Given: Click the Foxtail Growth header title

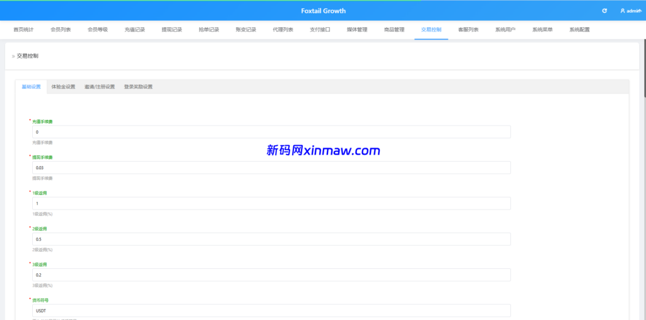Looking at the screenshot, I should pos(324,11).
